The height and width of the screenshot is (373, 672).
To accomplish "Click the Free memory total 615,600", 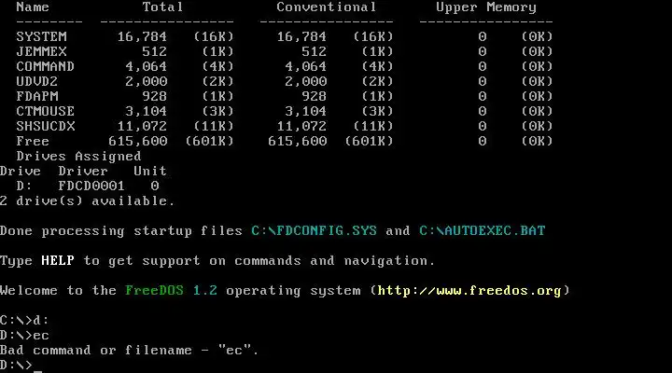I will click(x=137, y=142).
